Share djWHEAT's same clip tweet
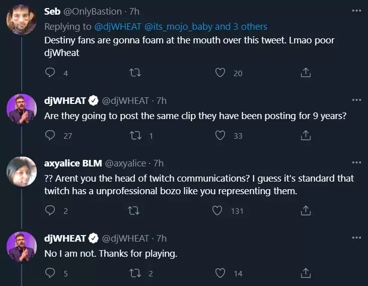 tap(306, 135)
